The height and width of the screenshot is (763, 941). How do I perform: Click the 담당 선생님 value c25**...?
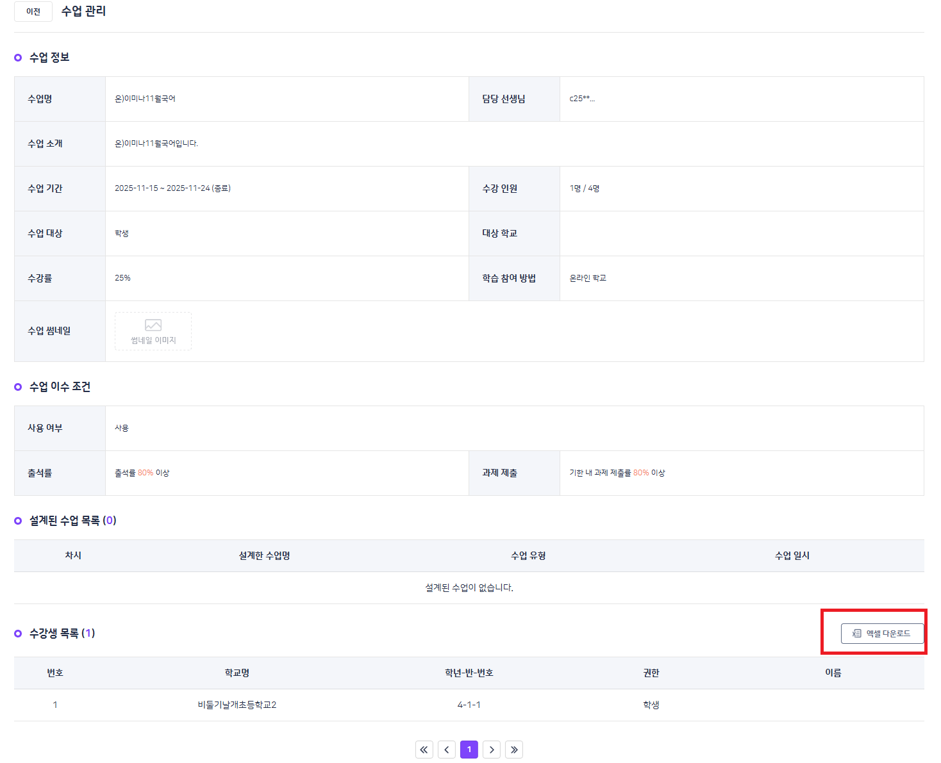(582, 99)
